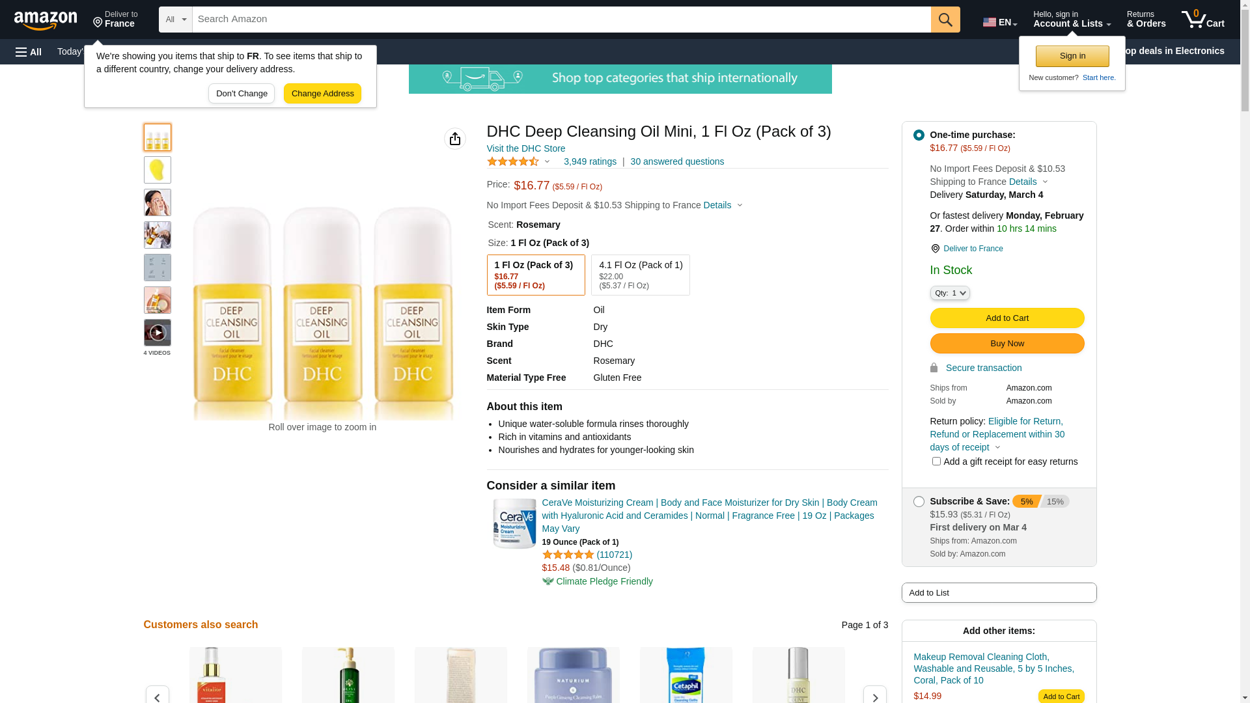
Task: Click the search magnifier button
Action: tap(945, 20)
